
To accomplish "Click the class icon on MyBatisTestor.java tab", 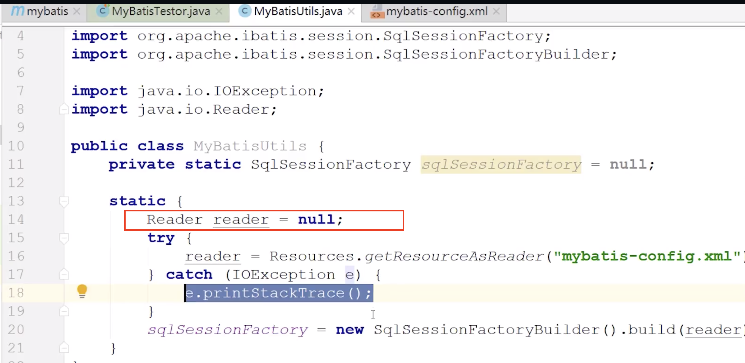I will (x=102, y=11).
